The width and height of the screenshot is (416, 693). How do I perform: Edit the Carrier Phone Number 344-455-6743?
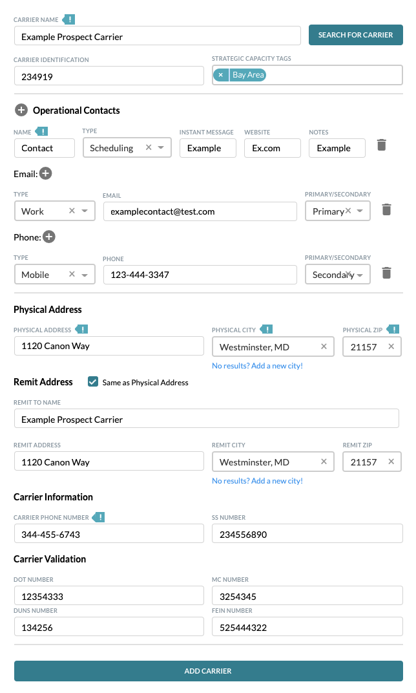(109, 534)
